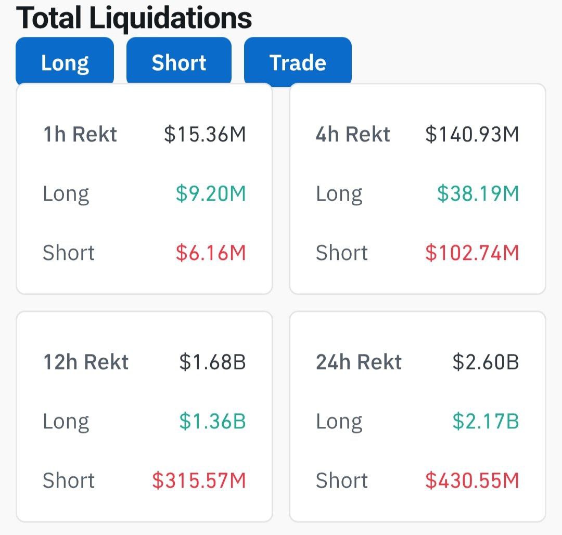The image size is (562, 535).
Task: Click the 12h total $1.68B value
Action: [212, 362]
